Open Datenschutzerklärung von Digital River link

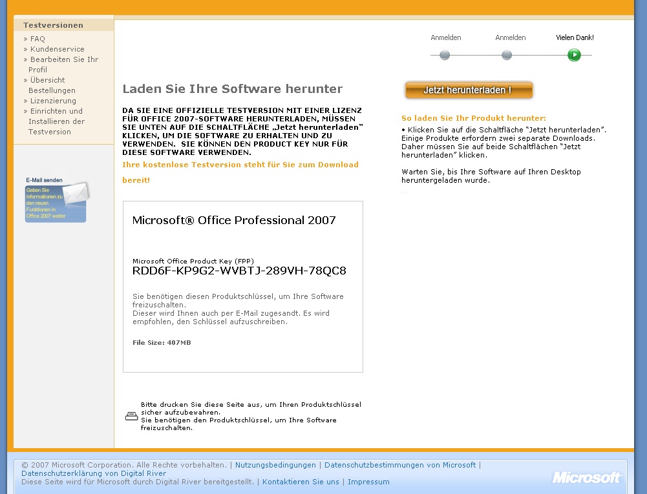94,473
